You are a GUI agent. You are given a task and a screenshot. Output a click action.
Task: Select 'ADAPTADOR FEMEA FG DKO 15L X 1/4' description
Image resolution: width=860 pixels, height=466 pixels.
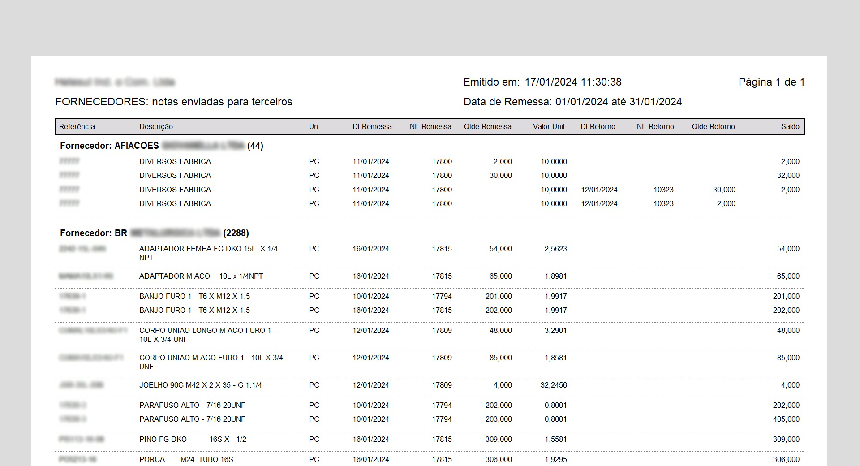[x=208, y=253]
